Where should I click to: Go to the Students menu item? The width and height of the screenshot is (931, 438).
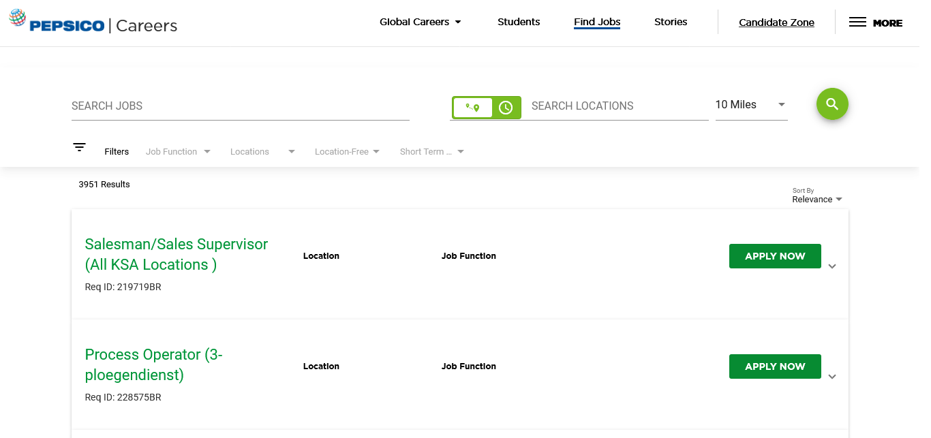tap(519, 22)
